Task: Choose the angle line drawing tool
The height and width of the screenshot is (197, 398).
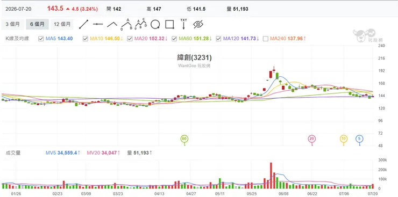Action: [x=112, y=24]
